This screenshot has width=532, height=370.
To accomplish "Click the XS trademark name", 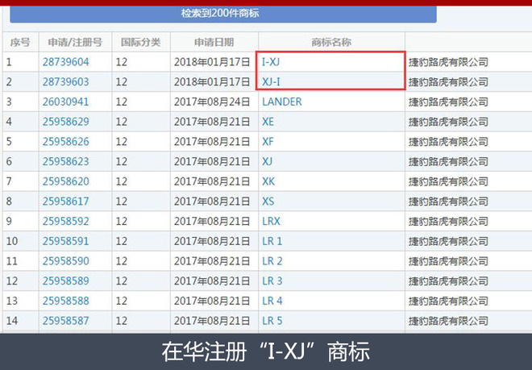I will (268, 202).
